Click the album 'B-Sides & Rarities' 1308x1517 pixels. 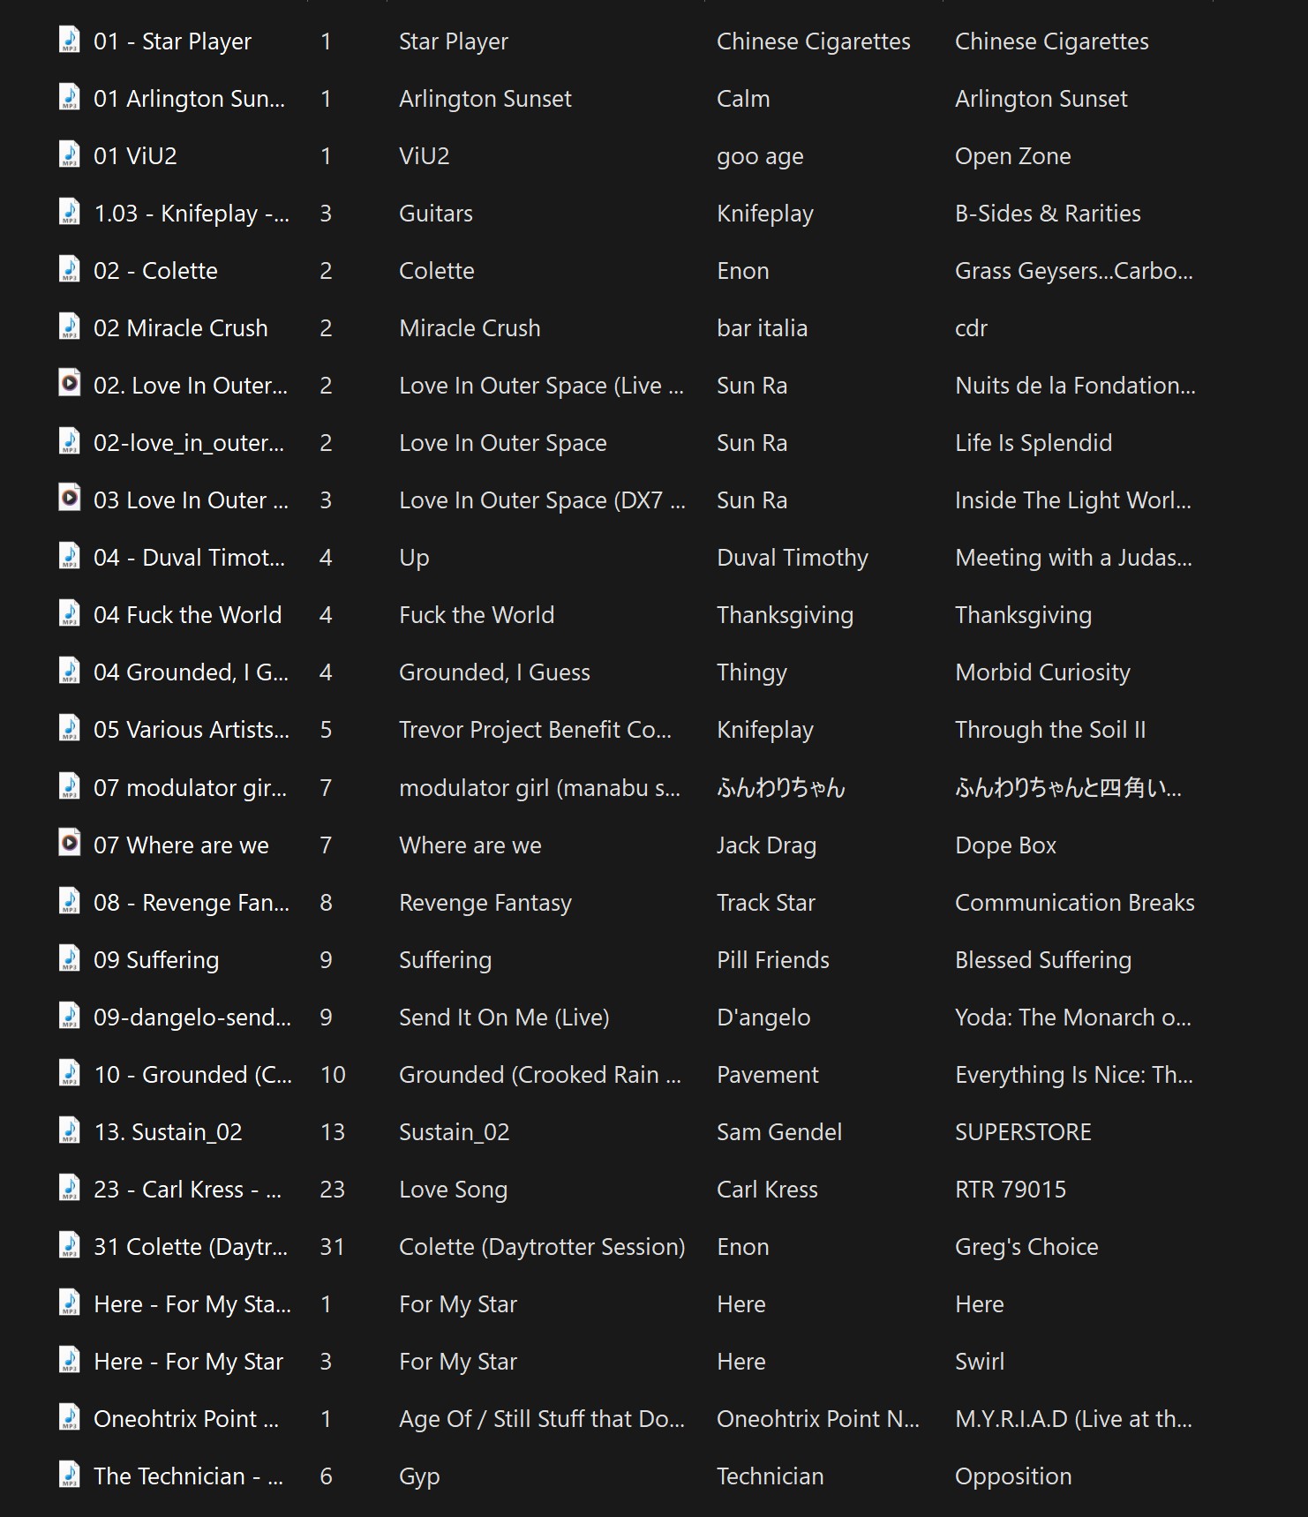(x=1048, y=214)
